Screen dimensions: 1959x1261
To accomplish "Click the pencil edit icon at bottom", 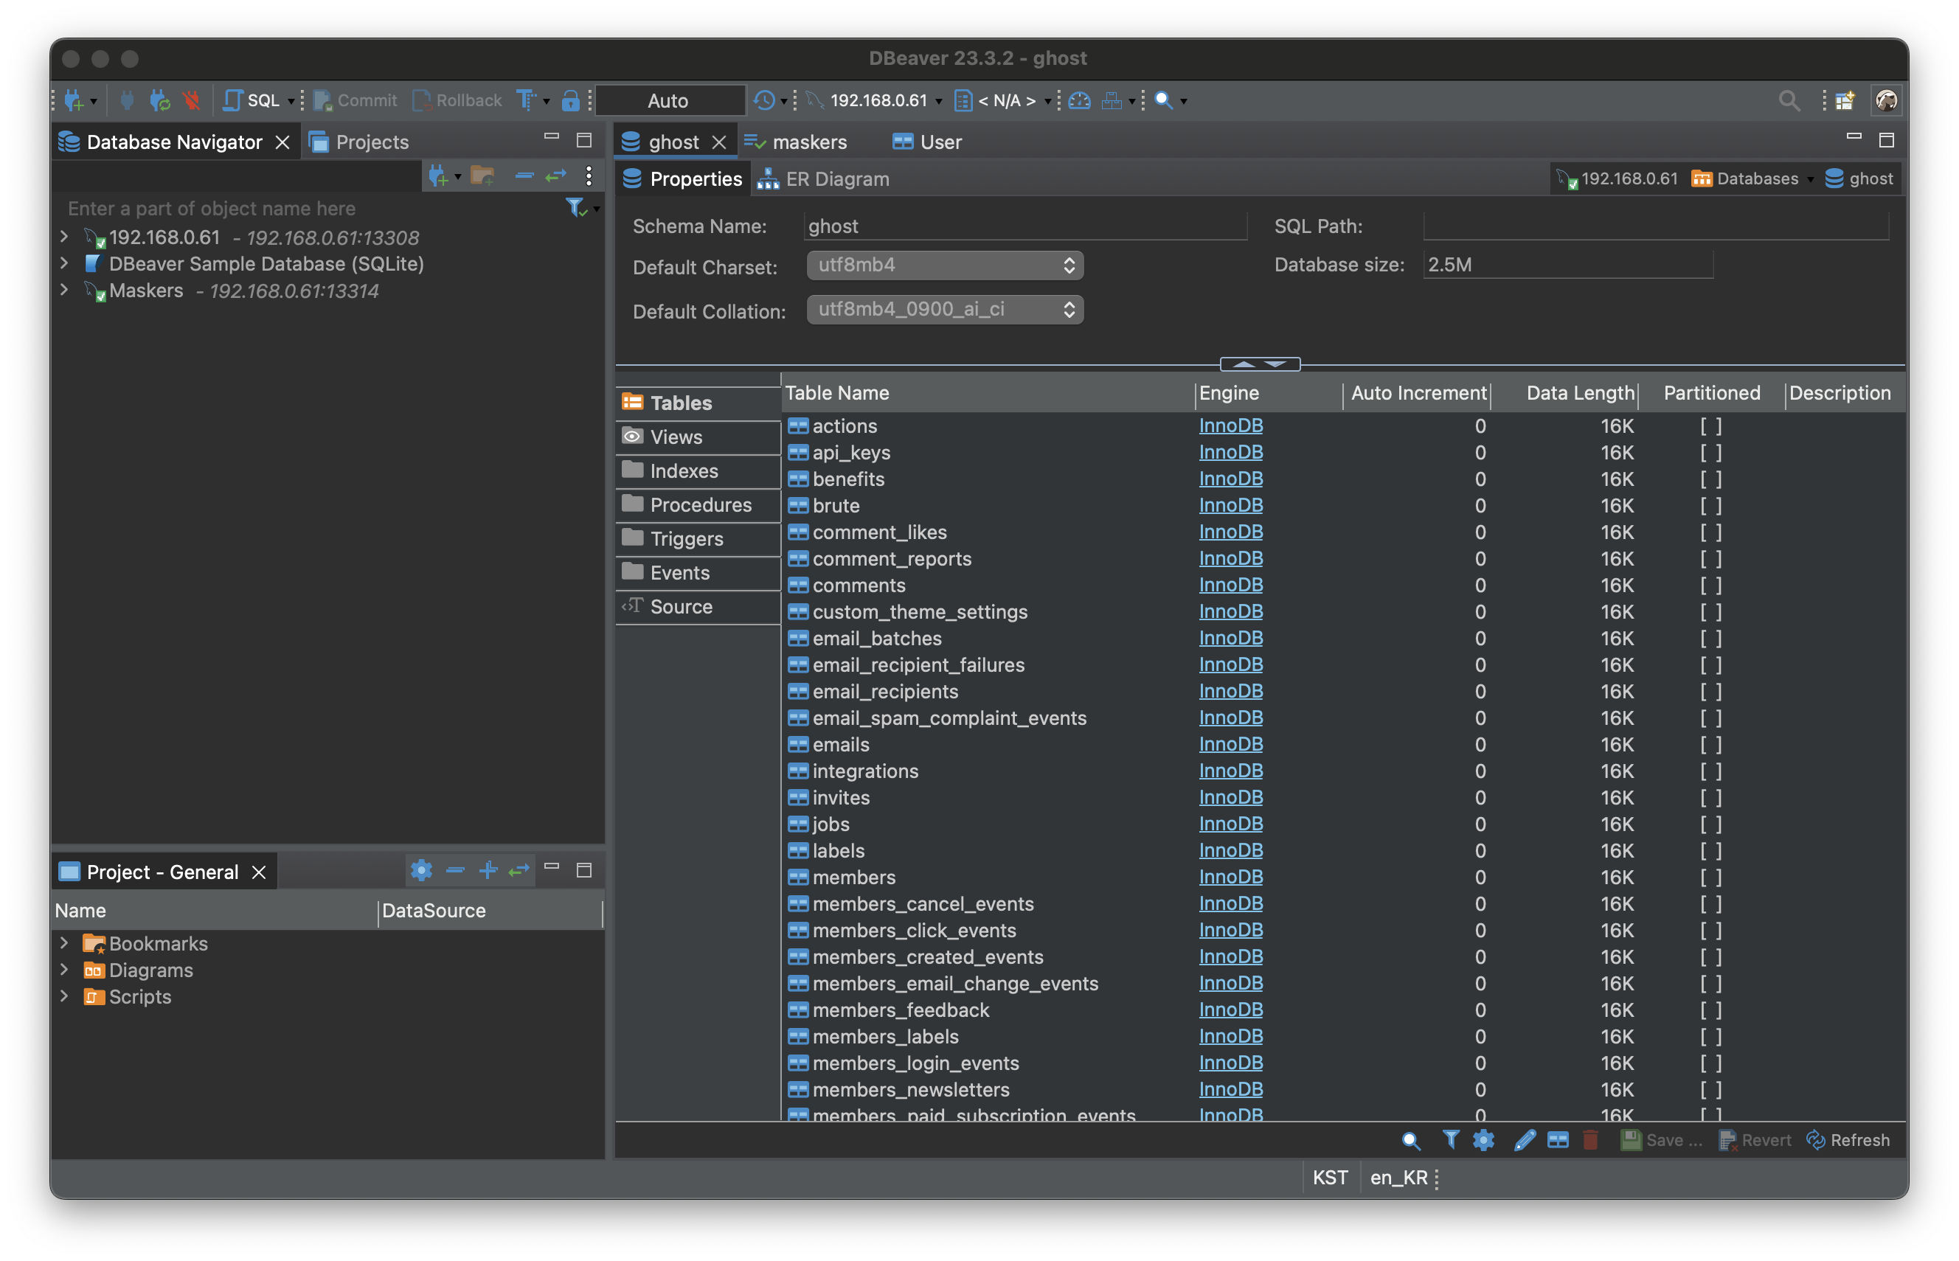I will [x=1524, y=1141].
